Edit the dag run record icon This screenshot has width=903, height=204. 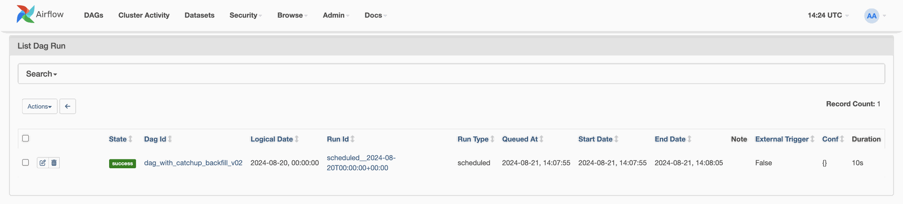pyautogui.click(x=43, y=163)
